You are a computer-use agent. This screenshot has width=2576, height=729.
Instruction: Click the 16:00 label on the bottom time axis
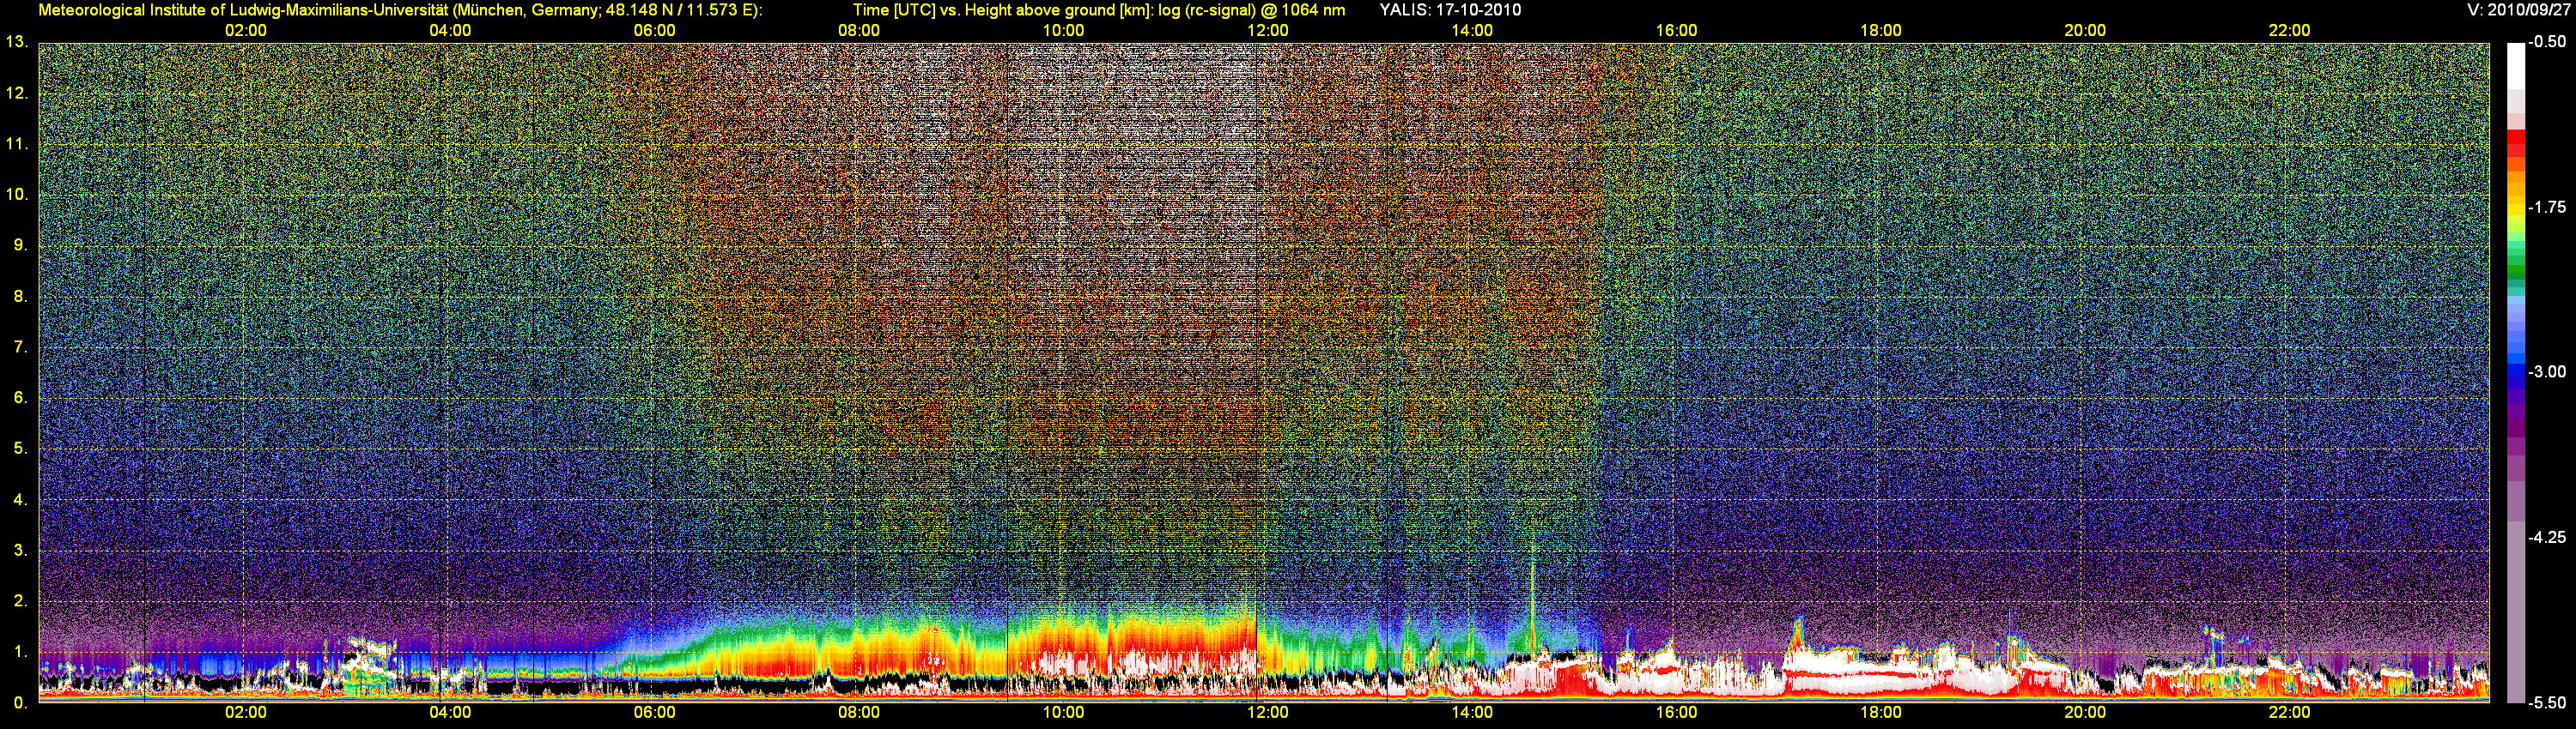click(1676, 713)
